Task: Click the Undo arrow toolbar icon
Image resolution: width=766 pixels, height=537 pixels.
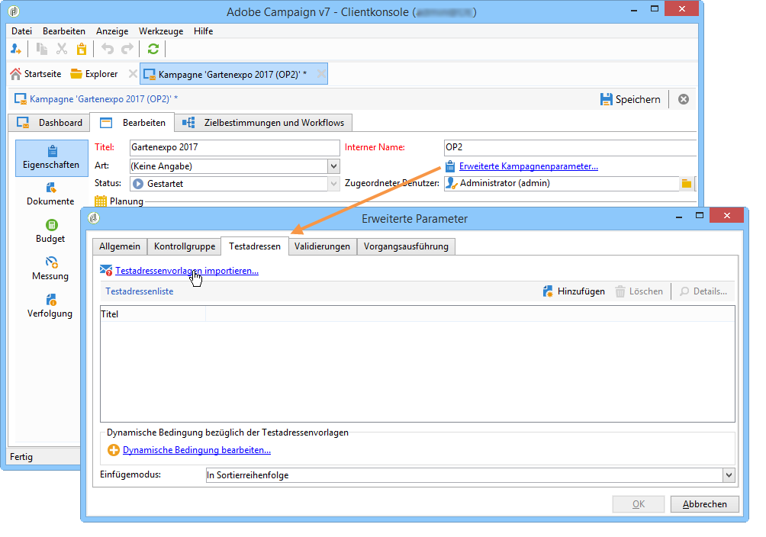Action: click(108, 49)
